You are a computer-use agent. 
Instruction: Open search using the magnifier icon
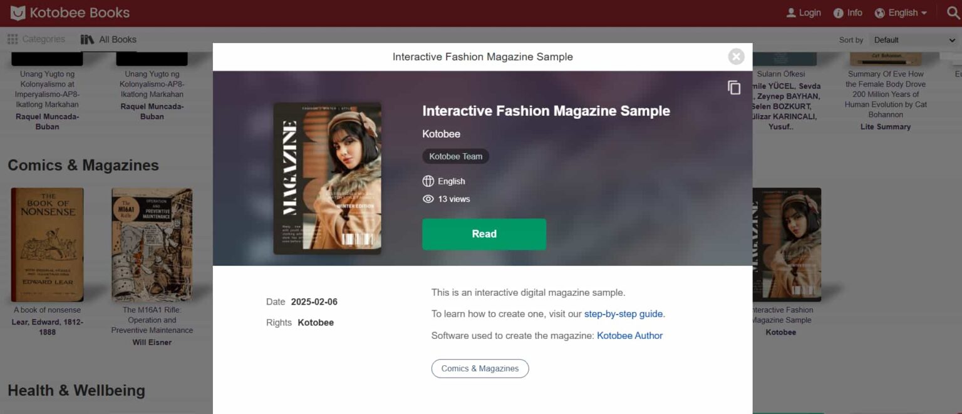coord(952,12)
